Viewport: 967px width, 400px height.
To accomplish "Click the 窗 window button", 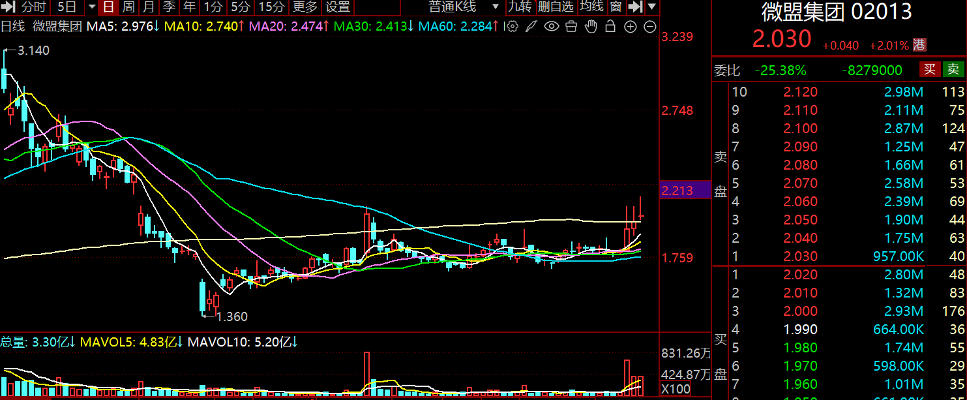I will point(616,7).
